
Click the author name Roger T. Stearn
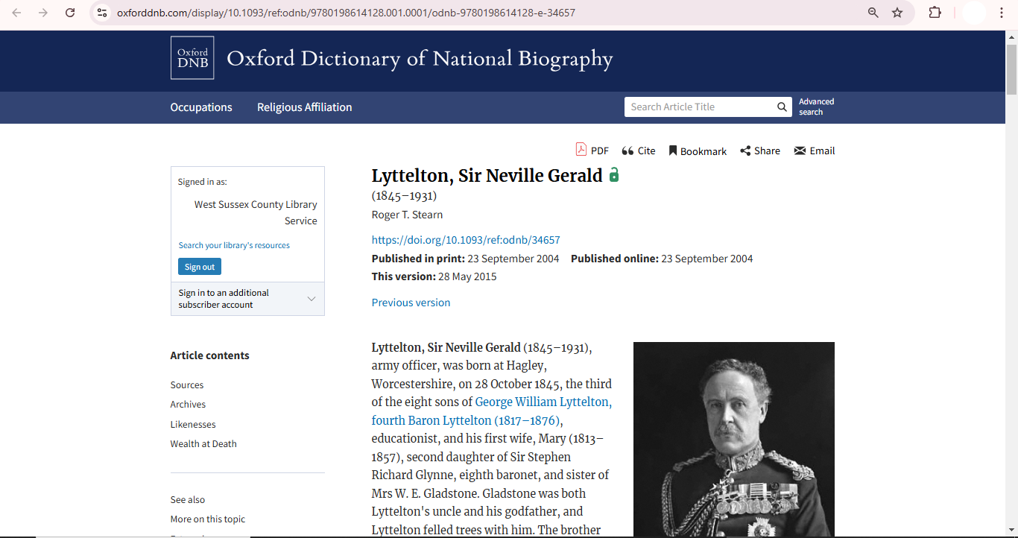coord(407,215)
